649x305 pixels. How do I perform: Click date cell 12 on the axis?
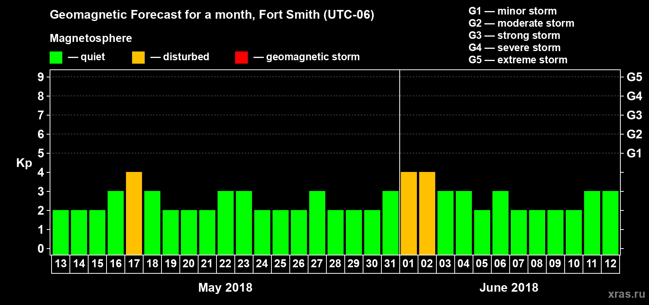610,264
